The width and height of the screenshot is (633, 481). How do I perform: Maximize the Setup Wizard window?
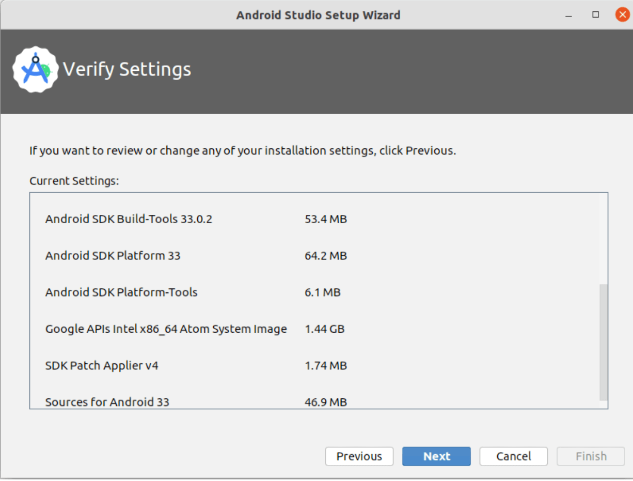[596, 15]
